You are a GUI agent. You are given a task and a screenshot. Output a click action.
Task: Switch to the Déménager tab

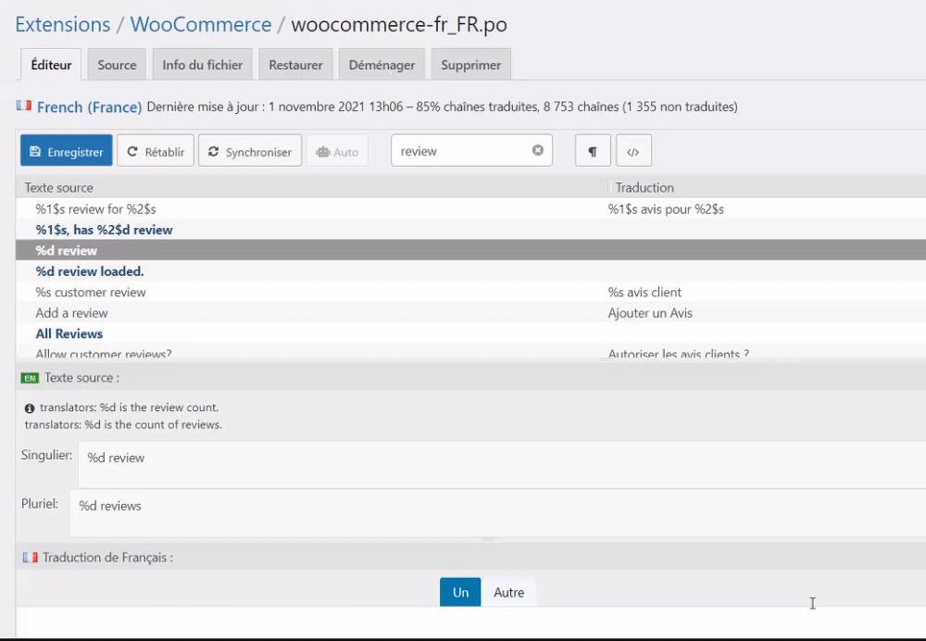382,65
